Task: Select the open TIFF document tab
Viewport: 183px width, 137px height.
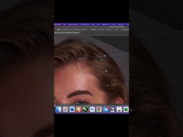Action: pos(67,33)
